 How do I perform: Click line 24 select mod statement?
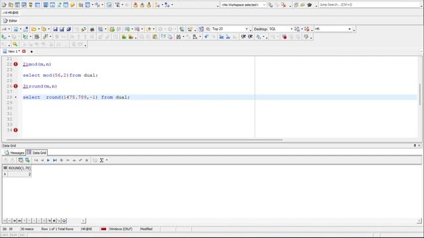coord(60,75)
